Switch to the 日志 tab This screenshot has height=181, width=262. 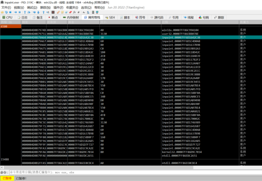tap(23, 17)
